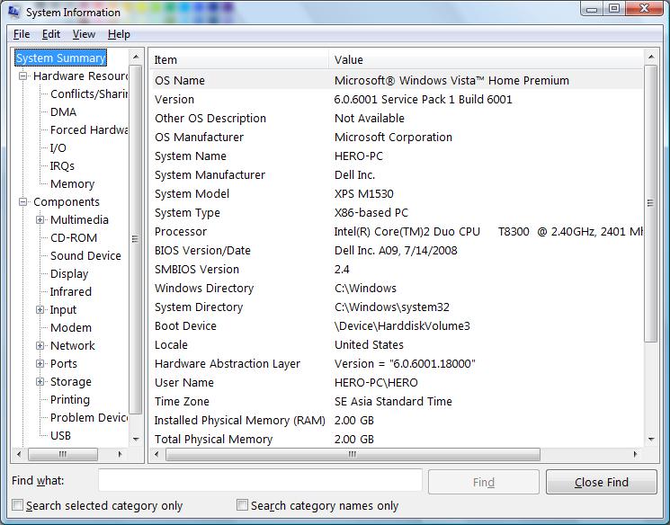The height and width of the screenshot is (525, 670).
Task: Click tree pane scroll right arrow
Action: coord(121,454)
